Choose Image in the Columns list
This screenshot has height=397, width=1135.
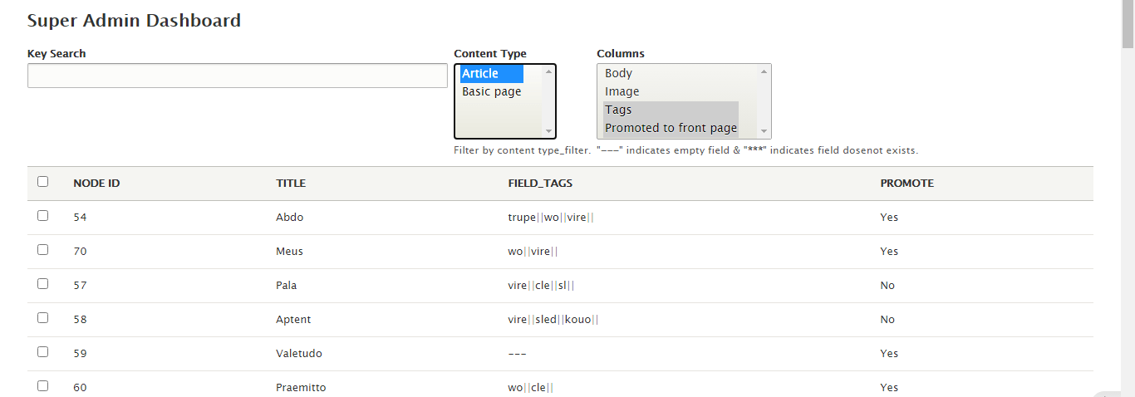[x=622, y=91]
